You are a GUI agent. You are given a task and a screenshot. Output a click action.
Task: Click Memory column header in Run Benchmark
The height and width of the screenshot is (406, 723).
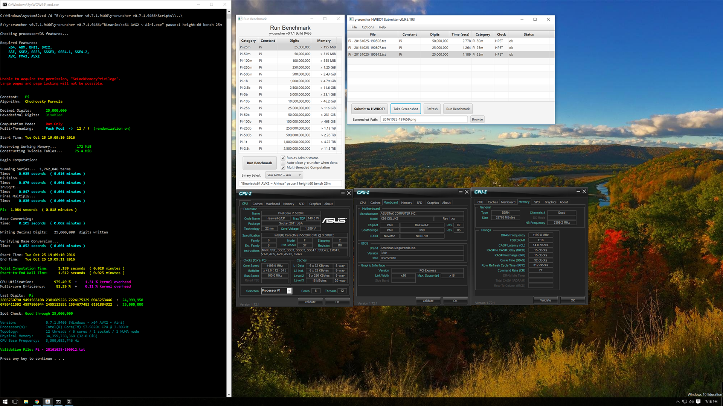pos(324,41)
